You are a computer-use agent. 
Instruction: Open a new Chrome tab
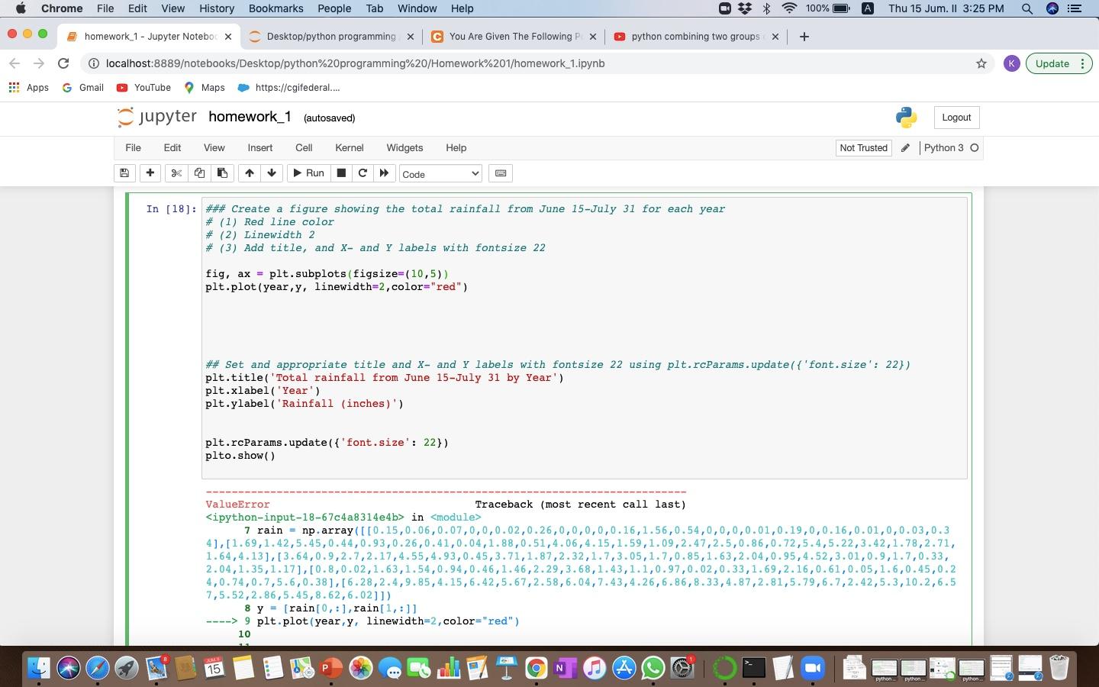[804, 37]
